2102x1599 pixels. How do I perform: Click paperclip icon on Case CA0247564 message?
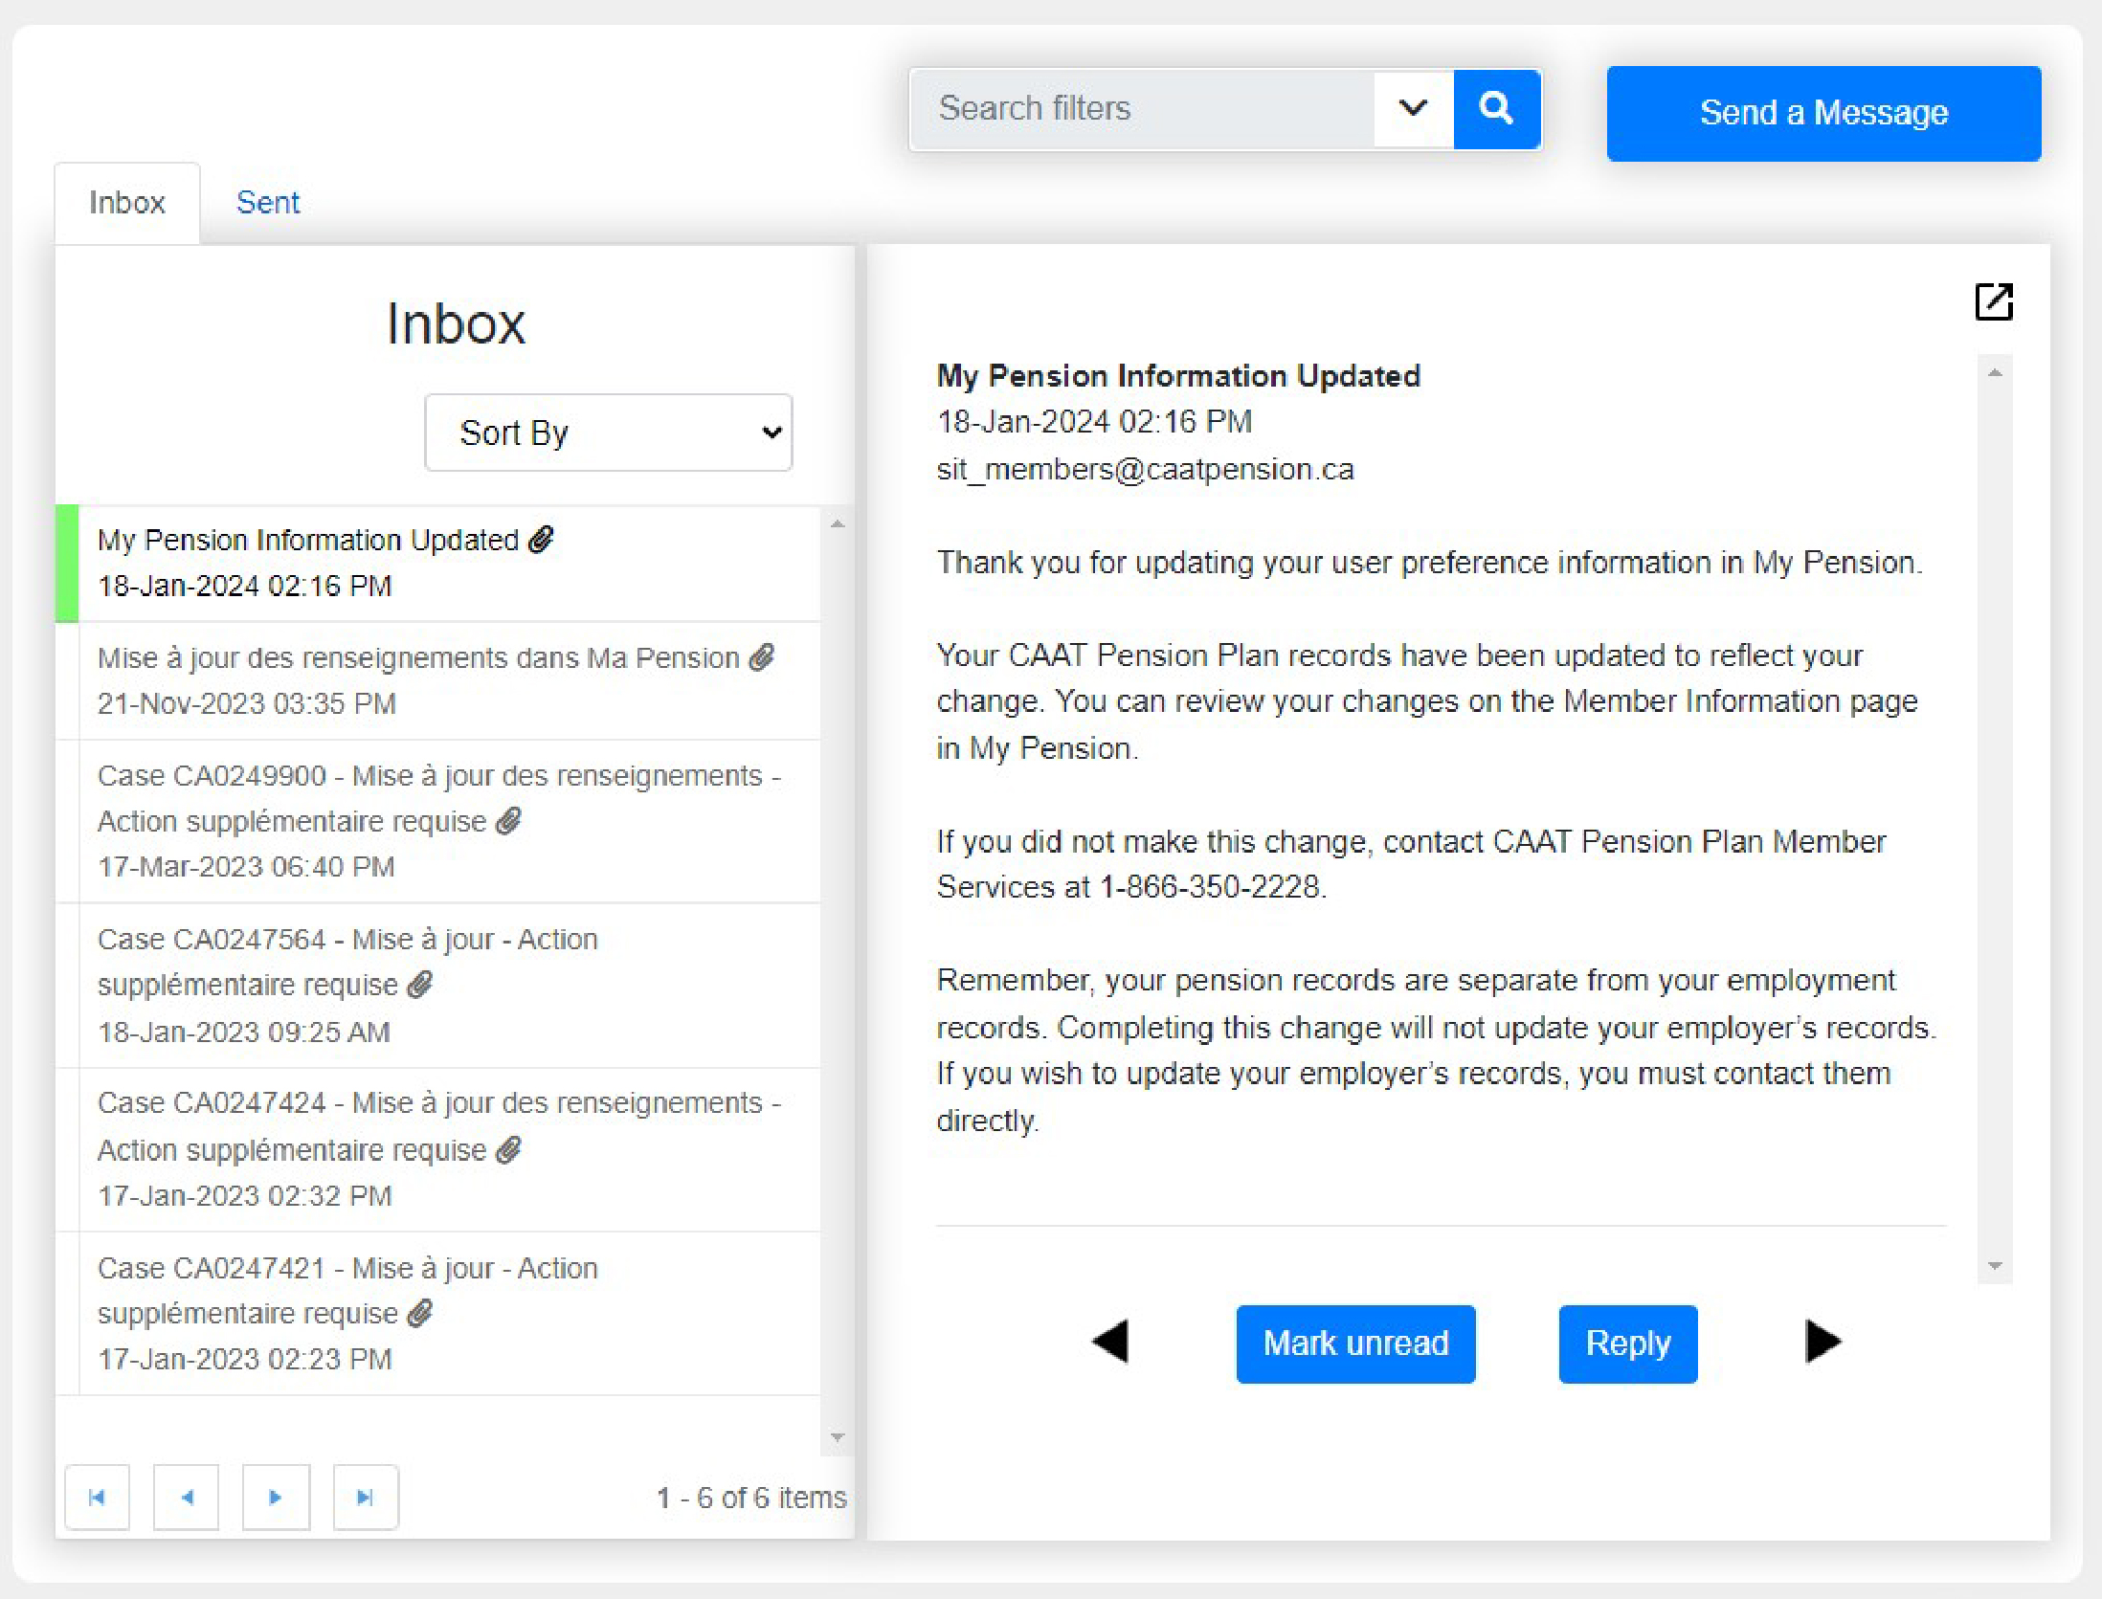click(420, 985)
